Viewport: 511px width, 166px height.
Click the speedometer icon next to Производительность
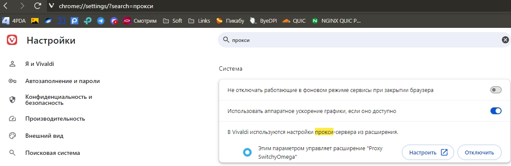[12, 119]
